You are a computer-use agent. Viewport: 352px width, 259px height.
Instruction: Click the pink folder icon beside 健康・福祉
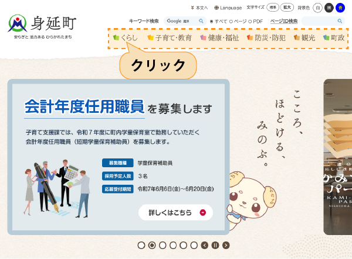click(x=203, y=37)
